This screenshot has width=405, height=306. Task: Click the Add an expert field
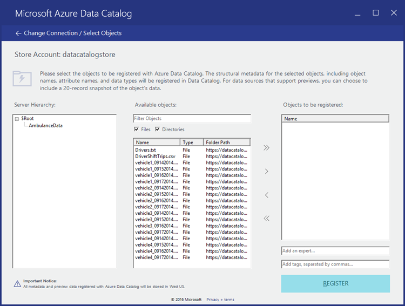(x=335, y=251)
